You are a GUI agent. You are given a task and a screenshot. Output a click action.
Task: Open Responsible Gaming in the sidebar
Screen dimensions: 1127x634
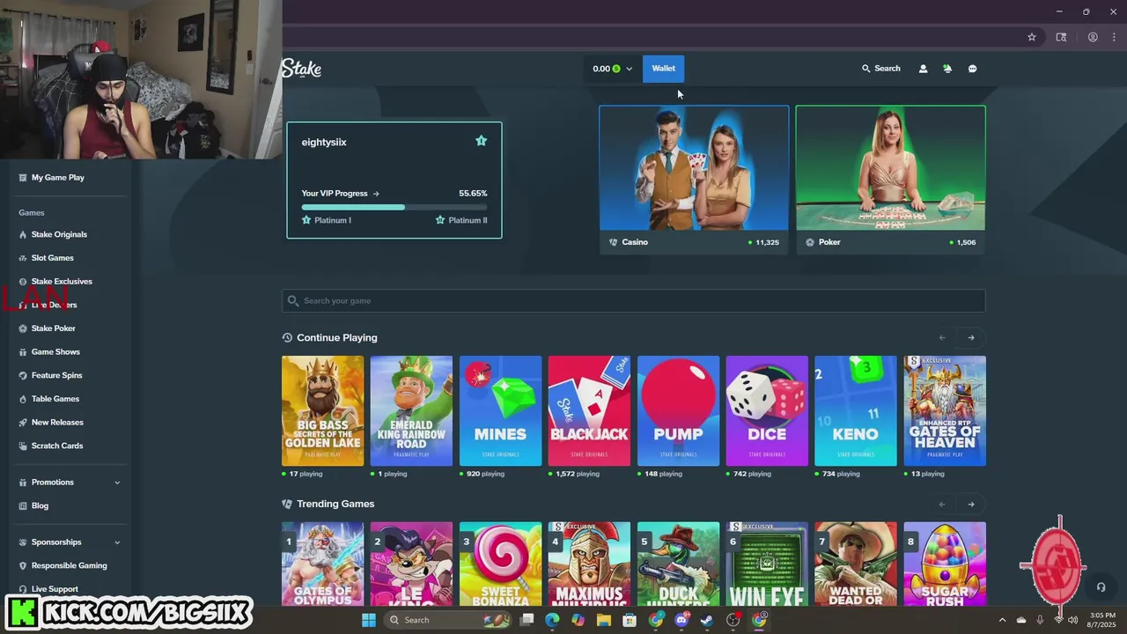(x=69, y=566)
